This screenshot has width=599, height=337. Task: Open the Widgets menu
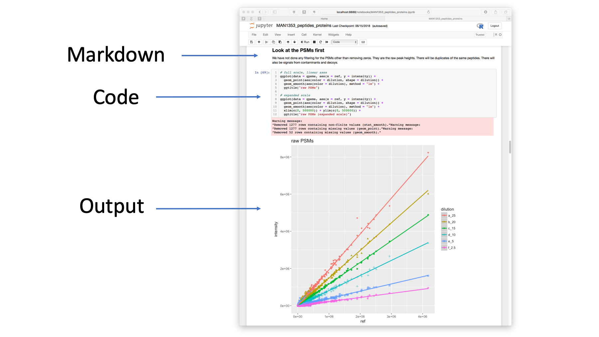click(333, 35)
